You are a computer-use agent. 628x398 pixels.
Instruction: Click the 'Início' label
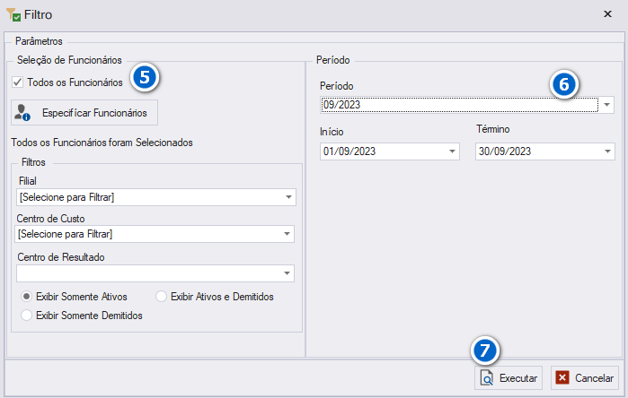point(332,132)
